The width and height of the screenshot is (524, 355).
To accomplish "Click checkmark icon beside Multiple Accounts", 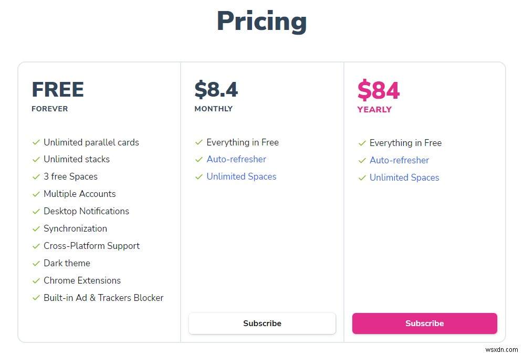I will (x=36, y=194).
